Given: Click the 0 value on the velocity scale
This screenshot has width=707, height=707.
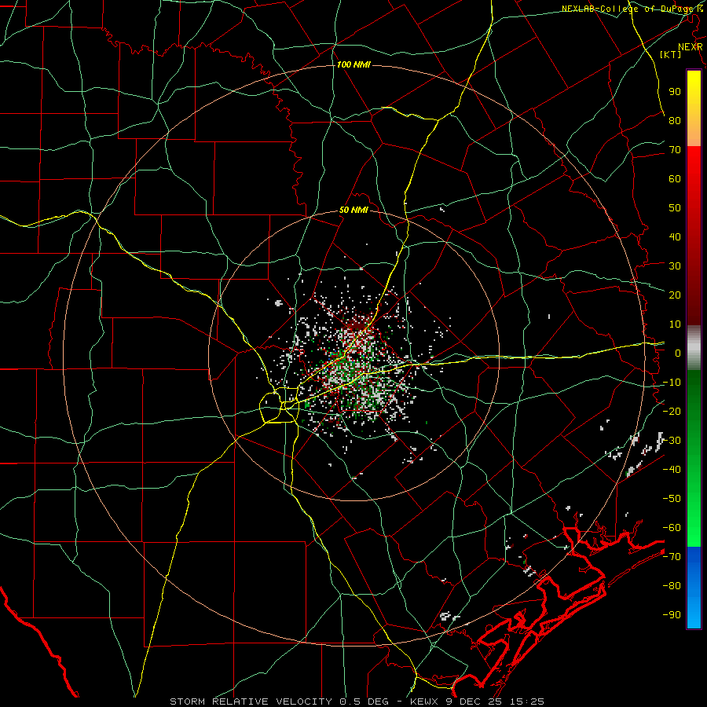Looking at the screenshot, I should point(678,353).
